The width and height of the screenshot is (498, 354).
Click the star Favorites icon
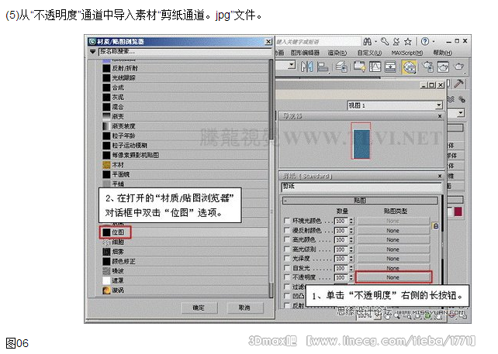[x=408, y=42]
